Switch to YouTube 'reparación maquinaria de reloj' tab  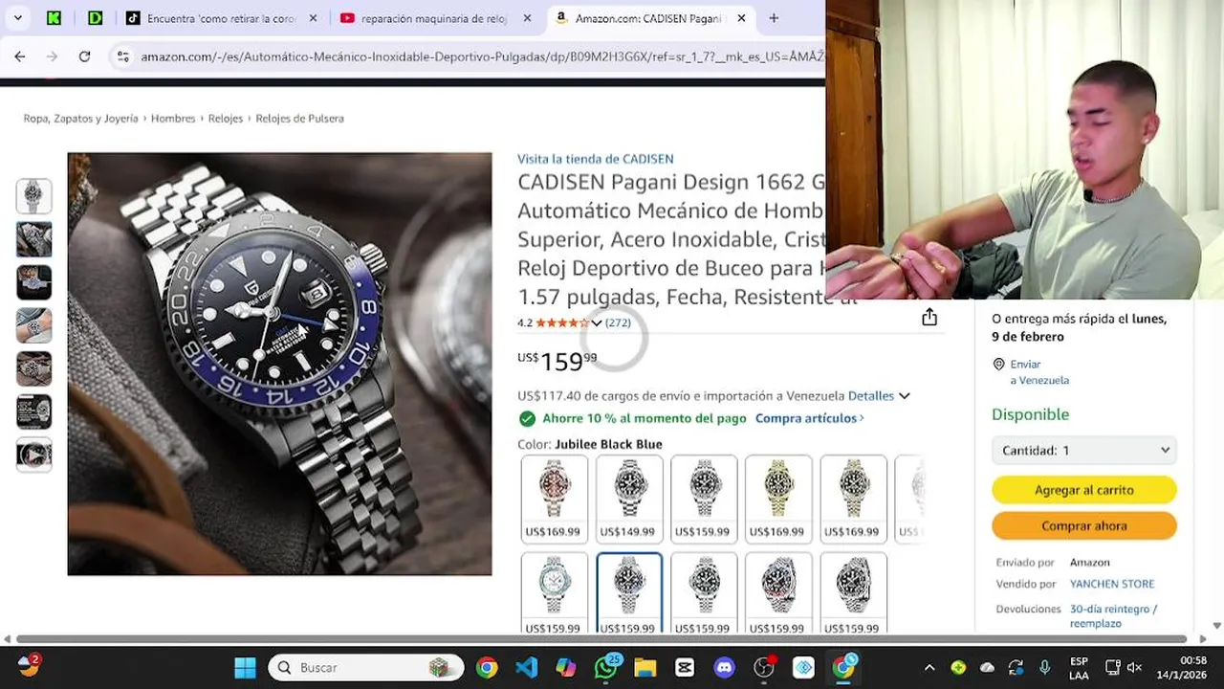click(x=436, y=18)
